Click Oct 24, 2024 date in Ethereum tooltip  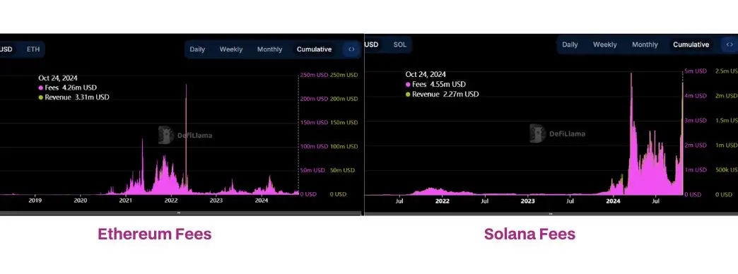tap(58, 78)
